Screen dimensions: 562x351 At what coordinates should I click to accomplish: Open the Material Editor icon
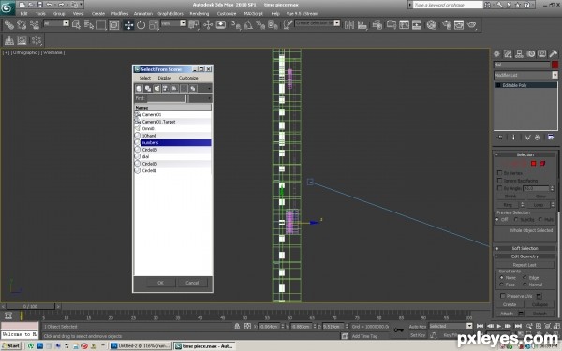pos(432,24)
